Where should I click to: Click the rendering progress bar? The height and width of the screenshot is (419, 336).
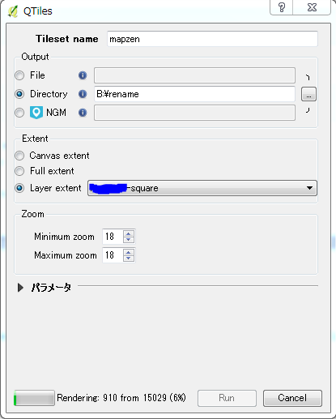tap(34, 398)
